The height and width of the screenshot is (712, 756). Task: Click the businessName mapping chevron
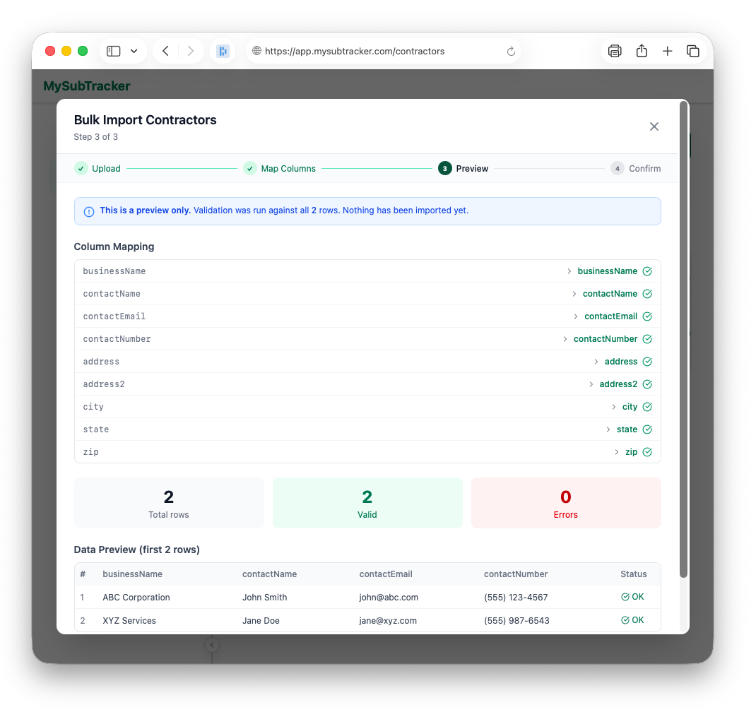point(569,271)
